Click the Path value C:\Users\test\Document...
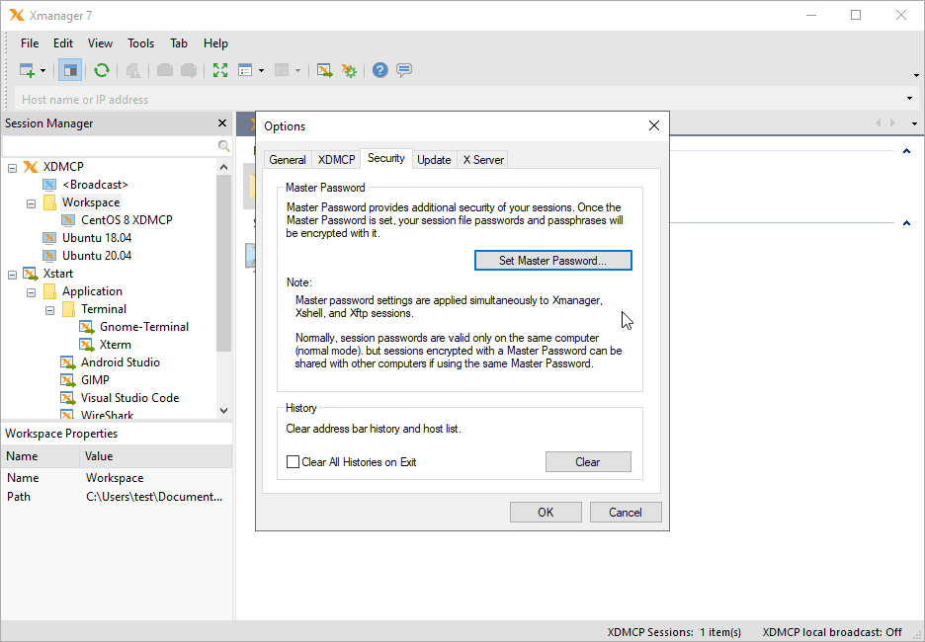925x642 pixels. [154, 497]
